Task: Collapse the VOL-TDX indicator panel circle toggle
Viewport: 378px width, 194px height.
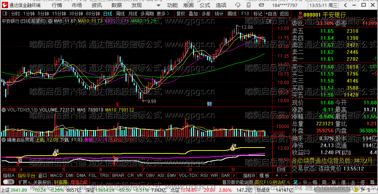Action: 4,110
